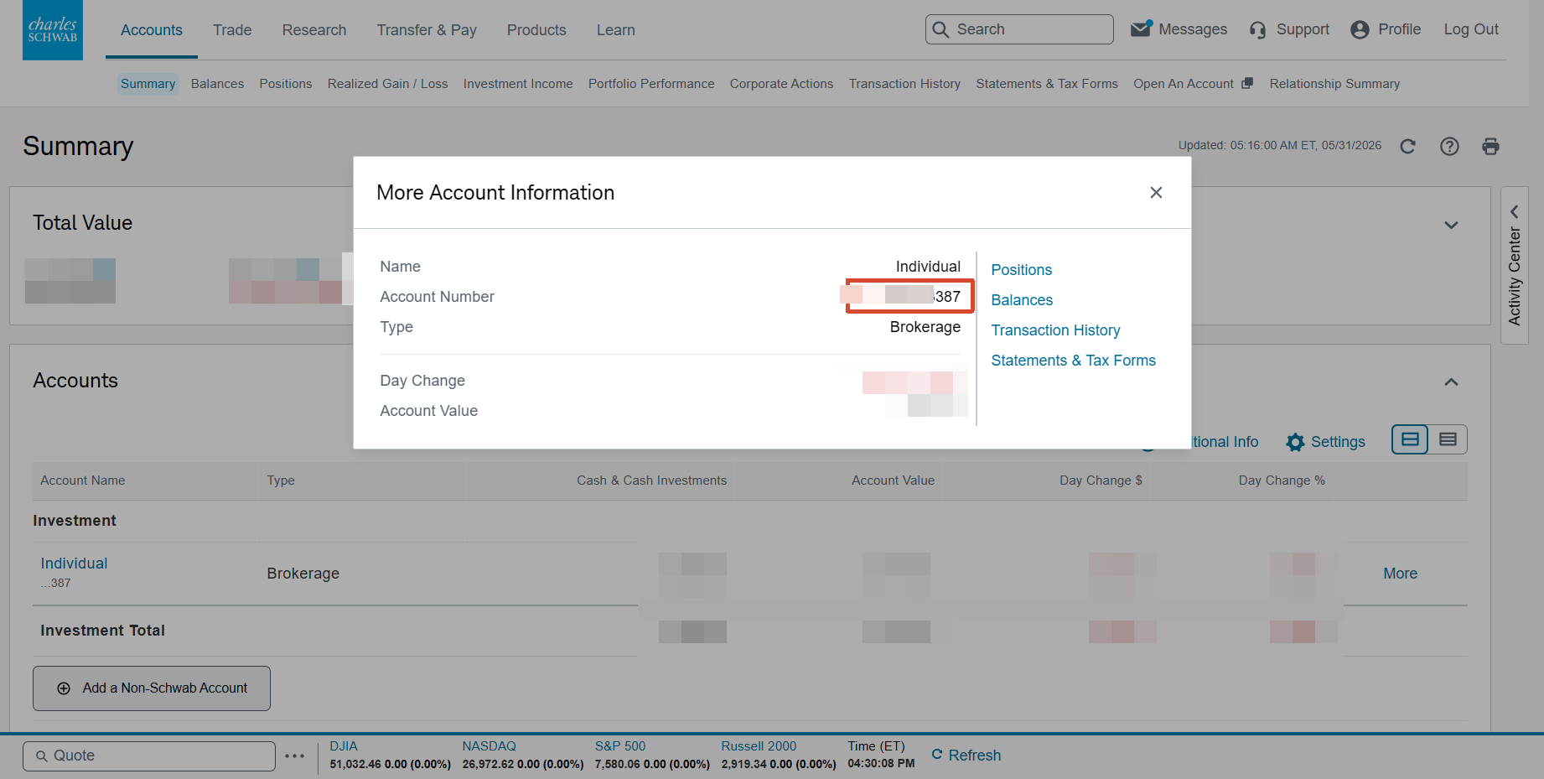Go to the Positions sub-tab
1544x779 pixels.
pos(286,84)
